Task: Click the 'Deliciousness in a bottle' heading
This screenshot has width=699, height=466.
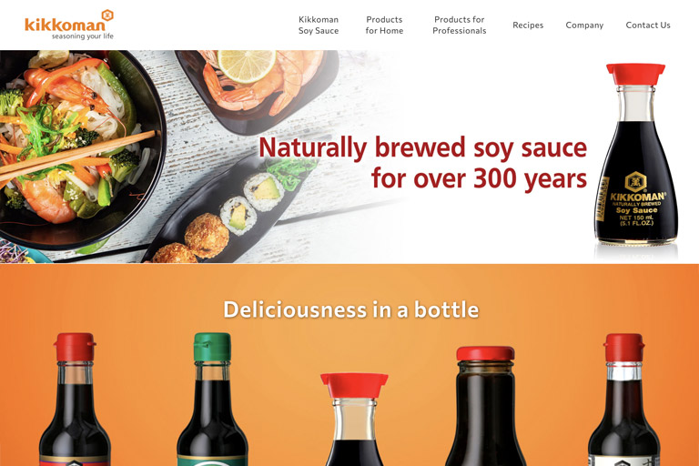Action: [350, 309]
